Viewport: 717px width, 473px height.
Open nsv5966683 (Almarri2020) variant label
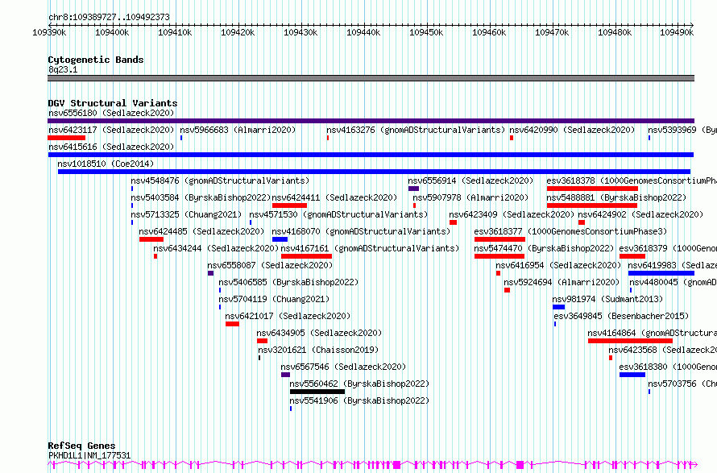[238, 130]
